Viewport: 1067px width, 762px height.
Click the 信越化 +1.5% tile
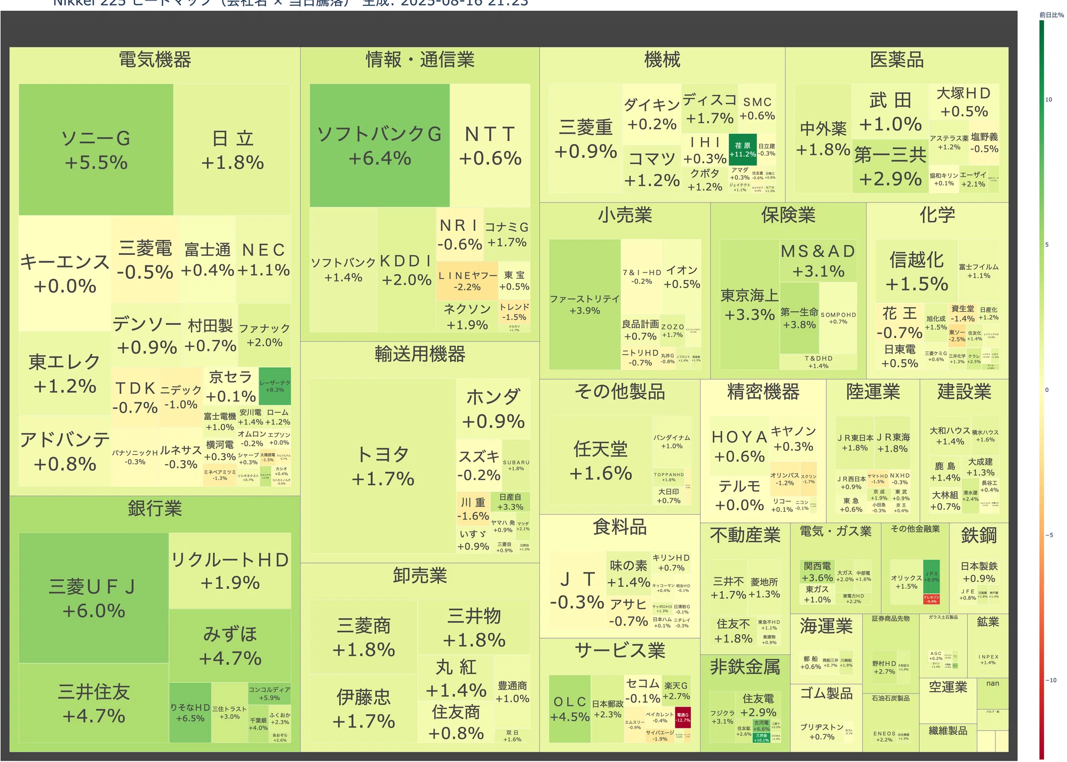point(917,271)
